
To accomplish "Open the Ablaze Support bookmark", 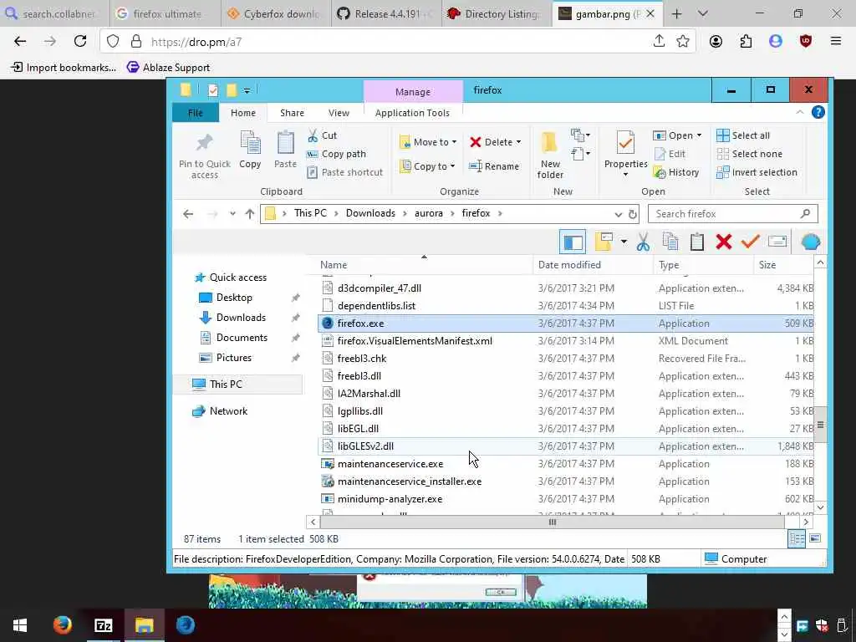I will [x=168, y=67].
